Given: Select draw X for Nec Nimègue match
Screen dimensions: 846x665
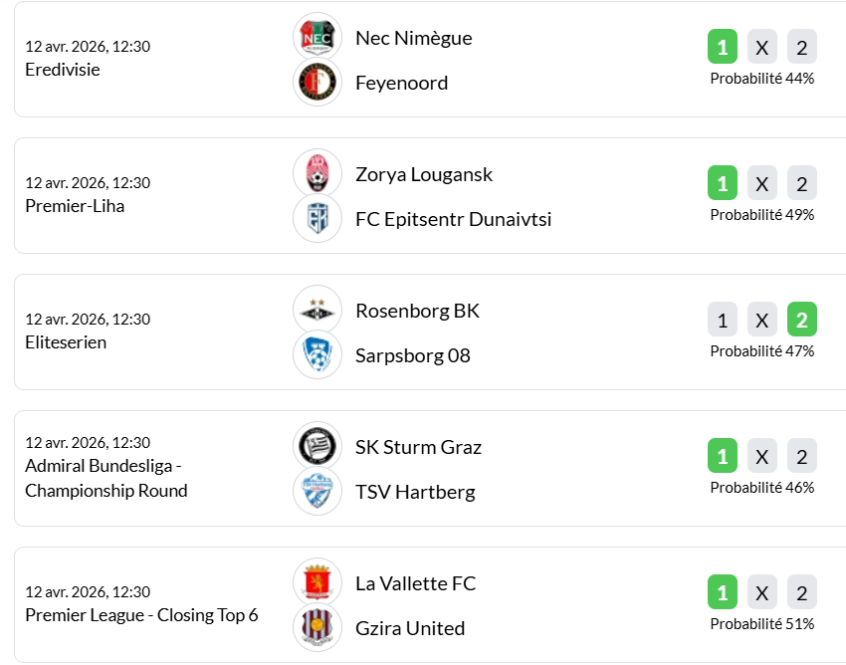Looking at the screenshot, I should [762, 47].
